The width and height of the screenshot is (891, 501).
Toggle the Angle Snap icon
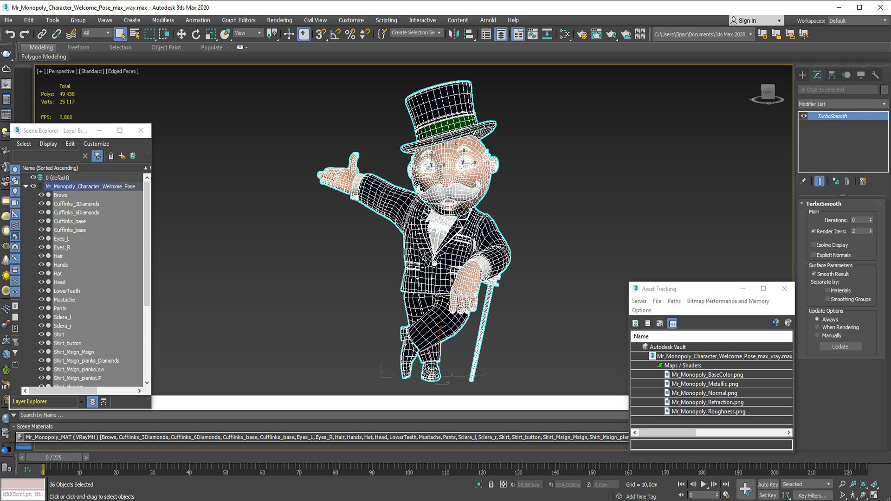[x=335, y=34]
